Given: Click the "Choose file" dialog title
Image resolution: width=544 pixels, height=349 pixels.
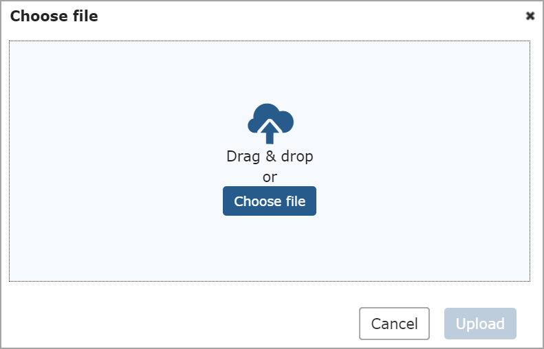Looking at the screenshot, I should click(x=54, y=16).
